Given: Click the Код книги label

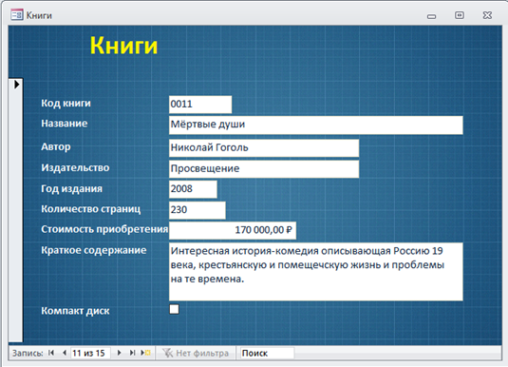Looking at the screenshot, I should pyautogui.click(x=66, y=104).
